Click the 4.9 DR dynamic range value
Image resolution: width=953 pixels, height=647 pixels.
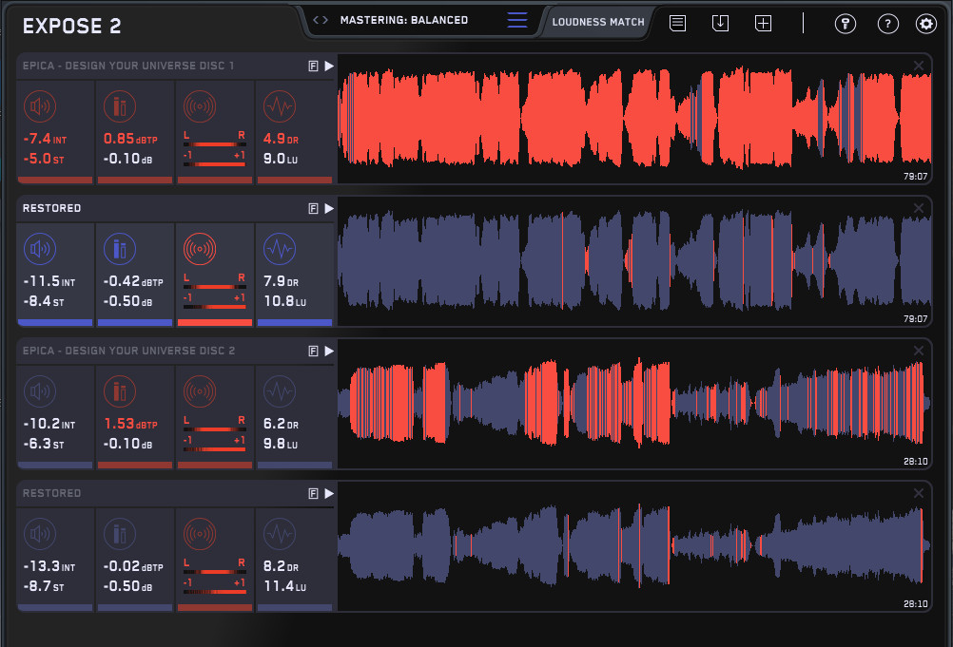(281, 139)
